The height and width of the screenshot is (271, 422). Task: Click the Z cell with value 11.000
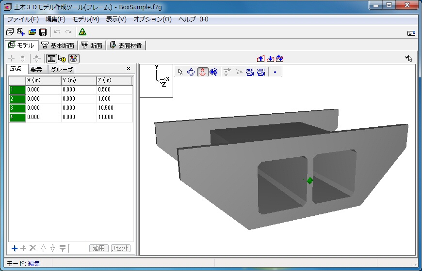click(114, 117)
